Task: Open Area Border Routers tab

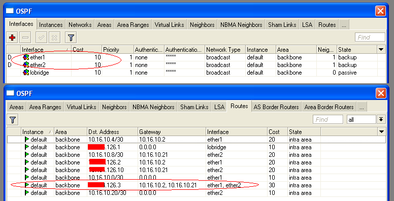Action: [x=329, y=107]
